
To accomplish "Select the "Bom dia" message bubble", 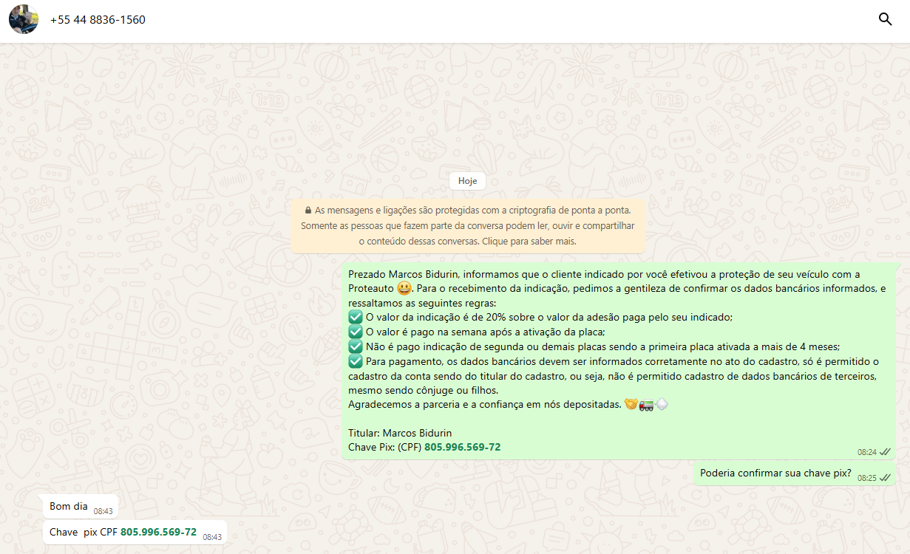I will pos(69,506).
